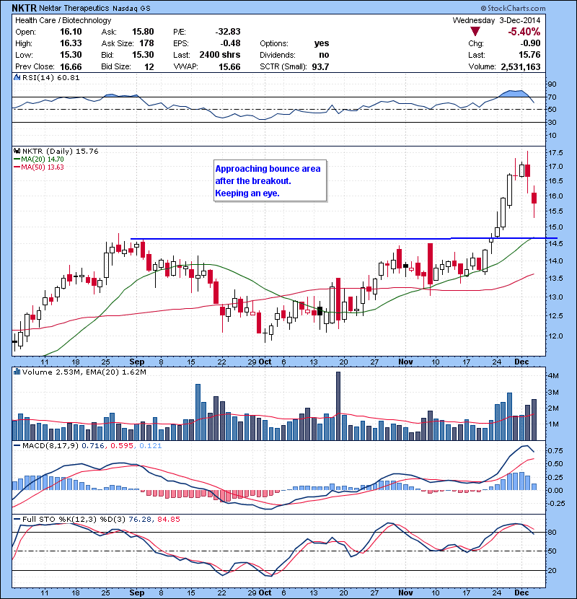Click the NKTR ticker symbol in the title

point(25,8)
